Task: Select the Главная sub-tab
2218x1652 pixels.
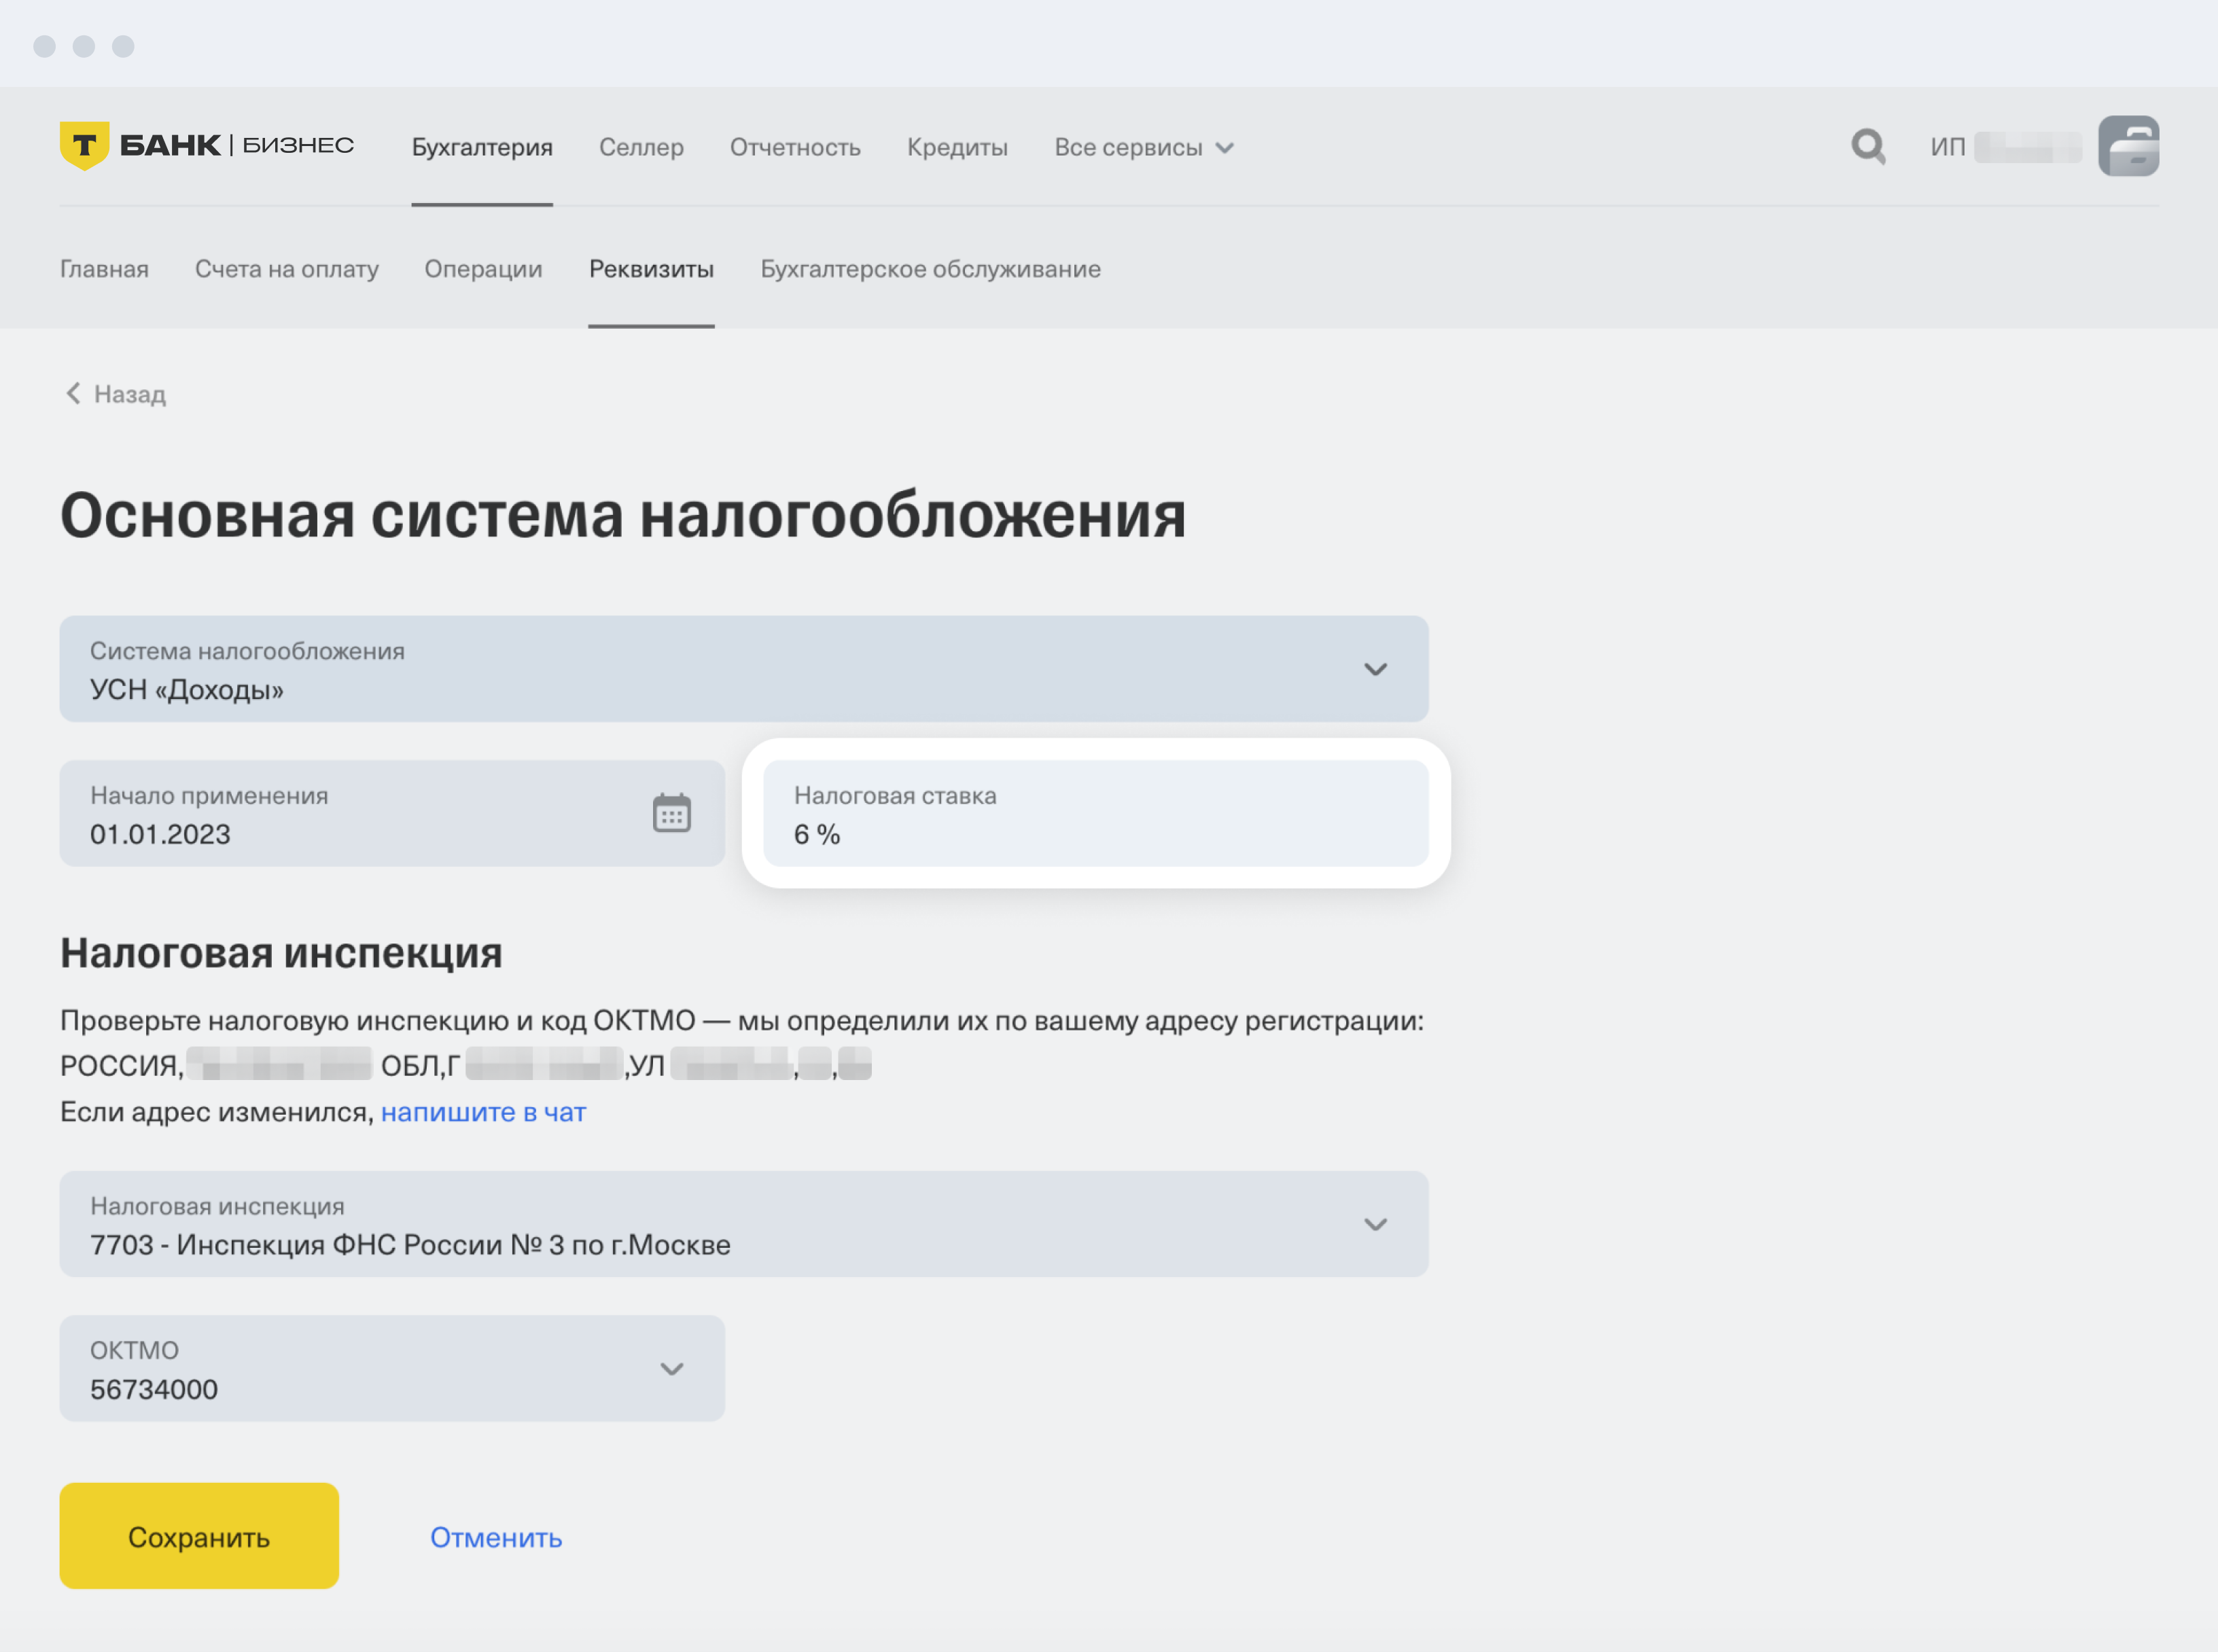Action: (x=104, y=269)
